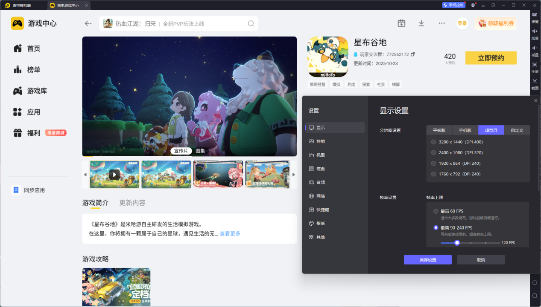
Task: Open 网络 network settings category
Action: [335, 196]
